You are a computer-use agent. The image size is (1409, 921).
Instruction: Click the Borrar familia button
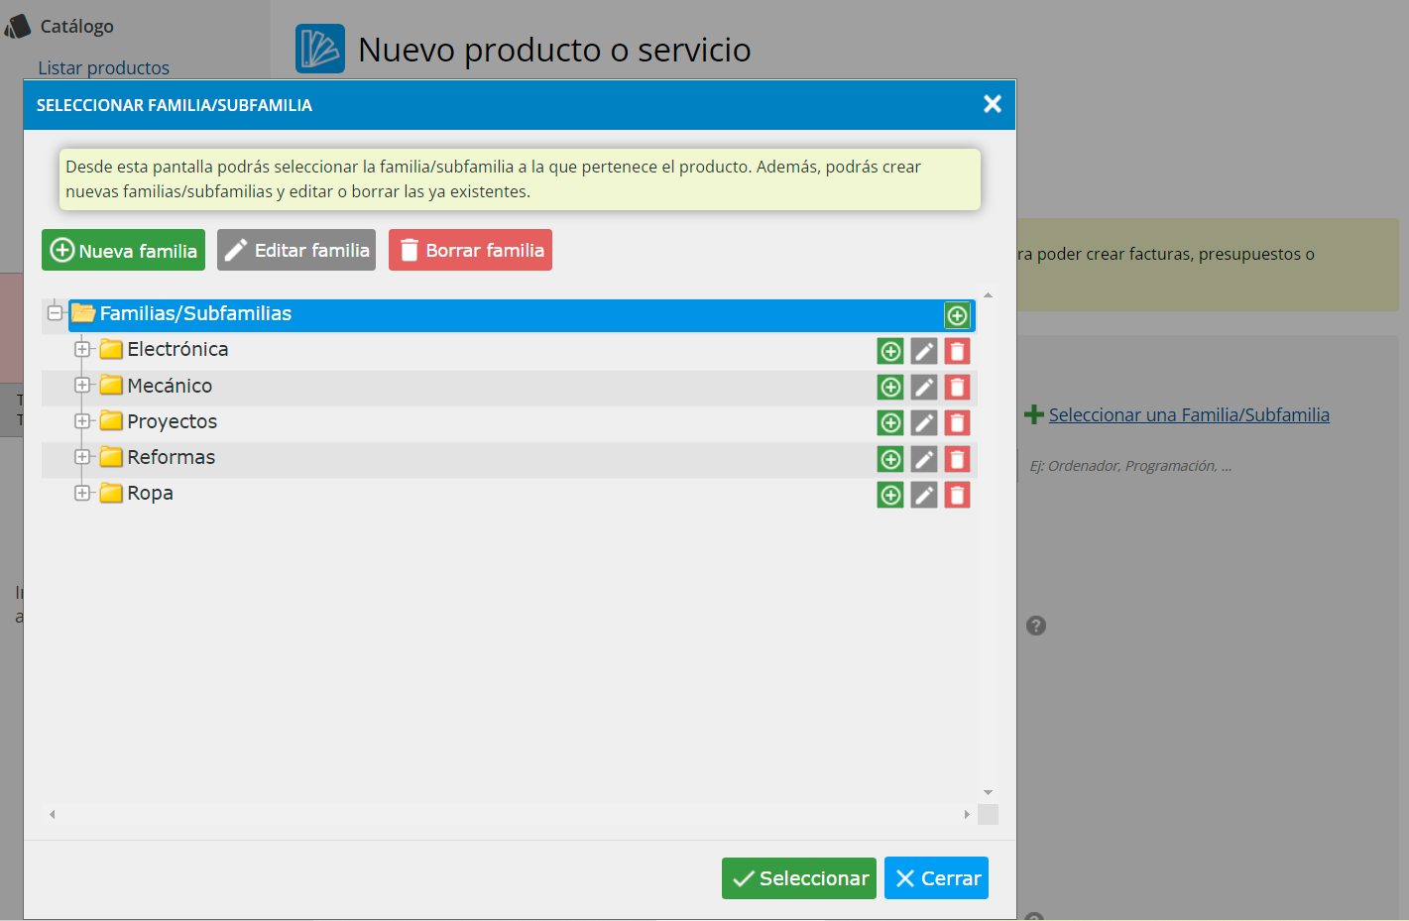pyautogui.click(x=470, y=250)
